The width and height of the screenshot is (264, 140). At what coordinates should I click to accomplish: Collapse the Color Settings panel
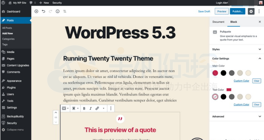pyautogui.click(x=237, y=59)
